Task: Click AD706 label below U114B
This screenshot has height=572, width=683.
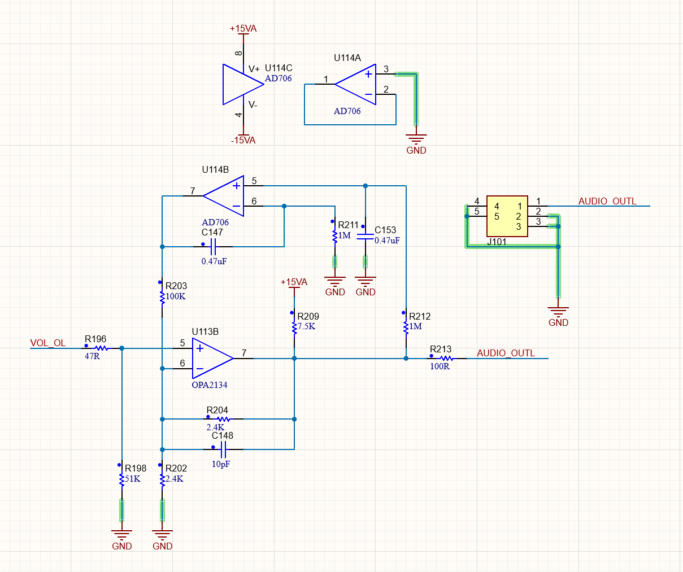Action: (215, 222)
